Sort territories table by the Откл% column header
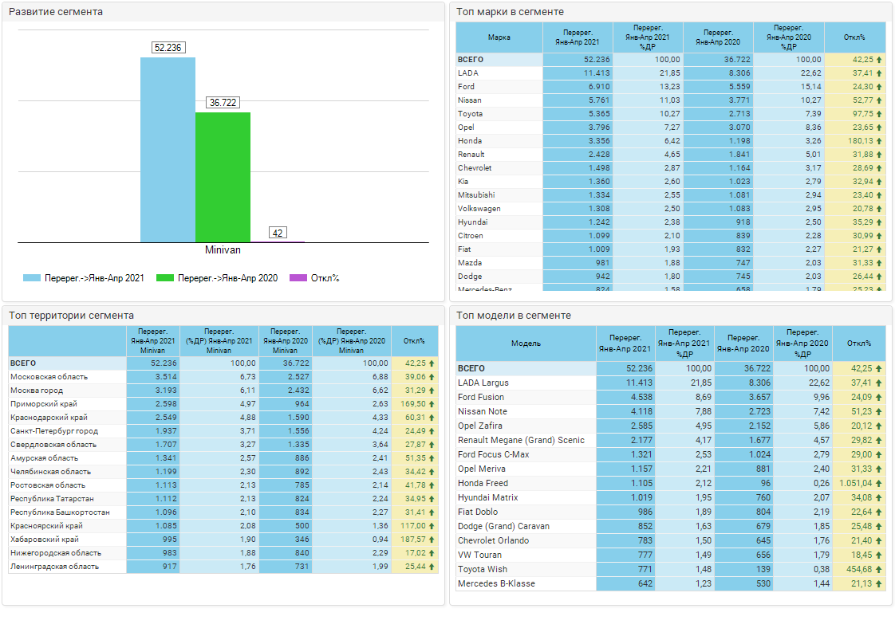The image size is (895, 632). 414,341
